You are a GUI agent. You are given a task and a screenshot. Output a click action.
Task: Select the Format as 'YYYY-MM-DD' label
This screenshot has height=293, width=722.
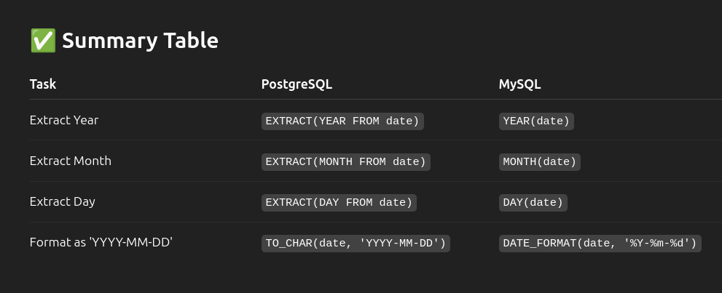coord(101,243)
